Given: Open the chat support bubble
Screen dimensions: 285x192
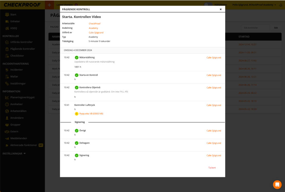Looking at the screenshot, I should pyautogui.click(x=277, y=184).
